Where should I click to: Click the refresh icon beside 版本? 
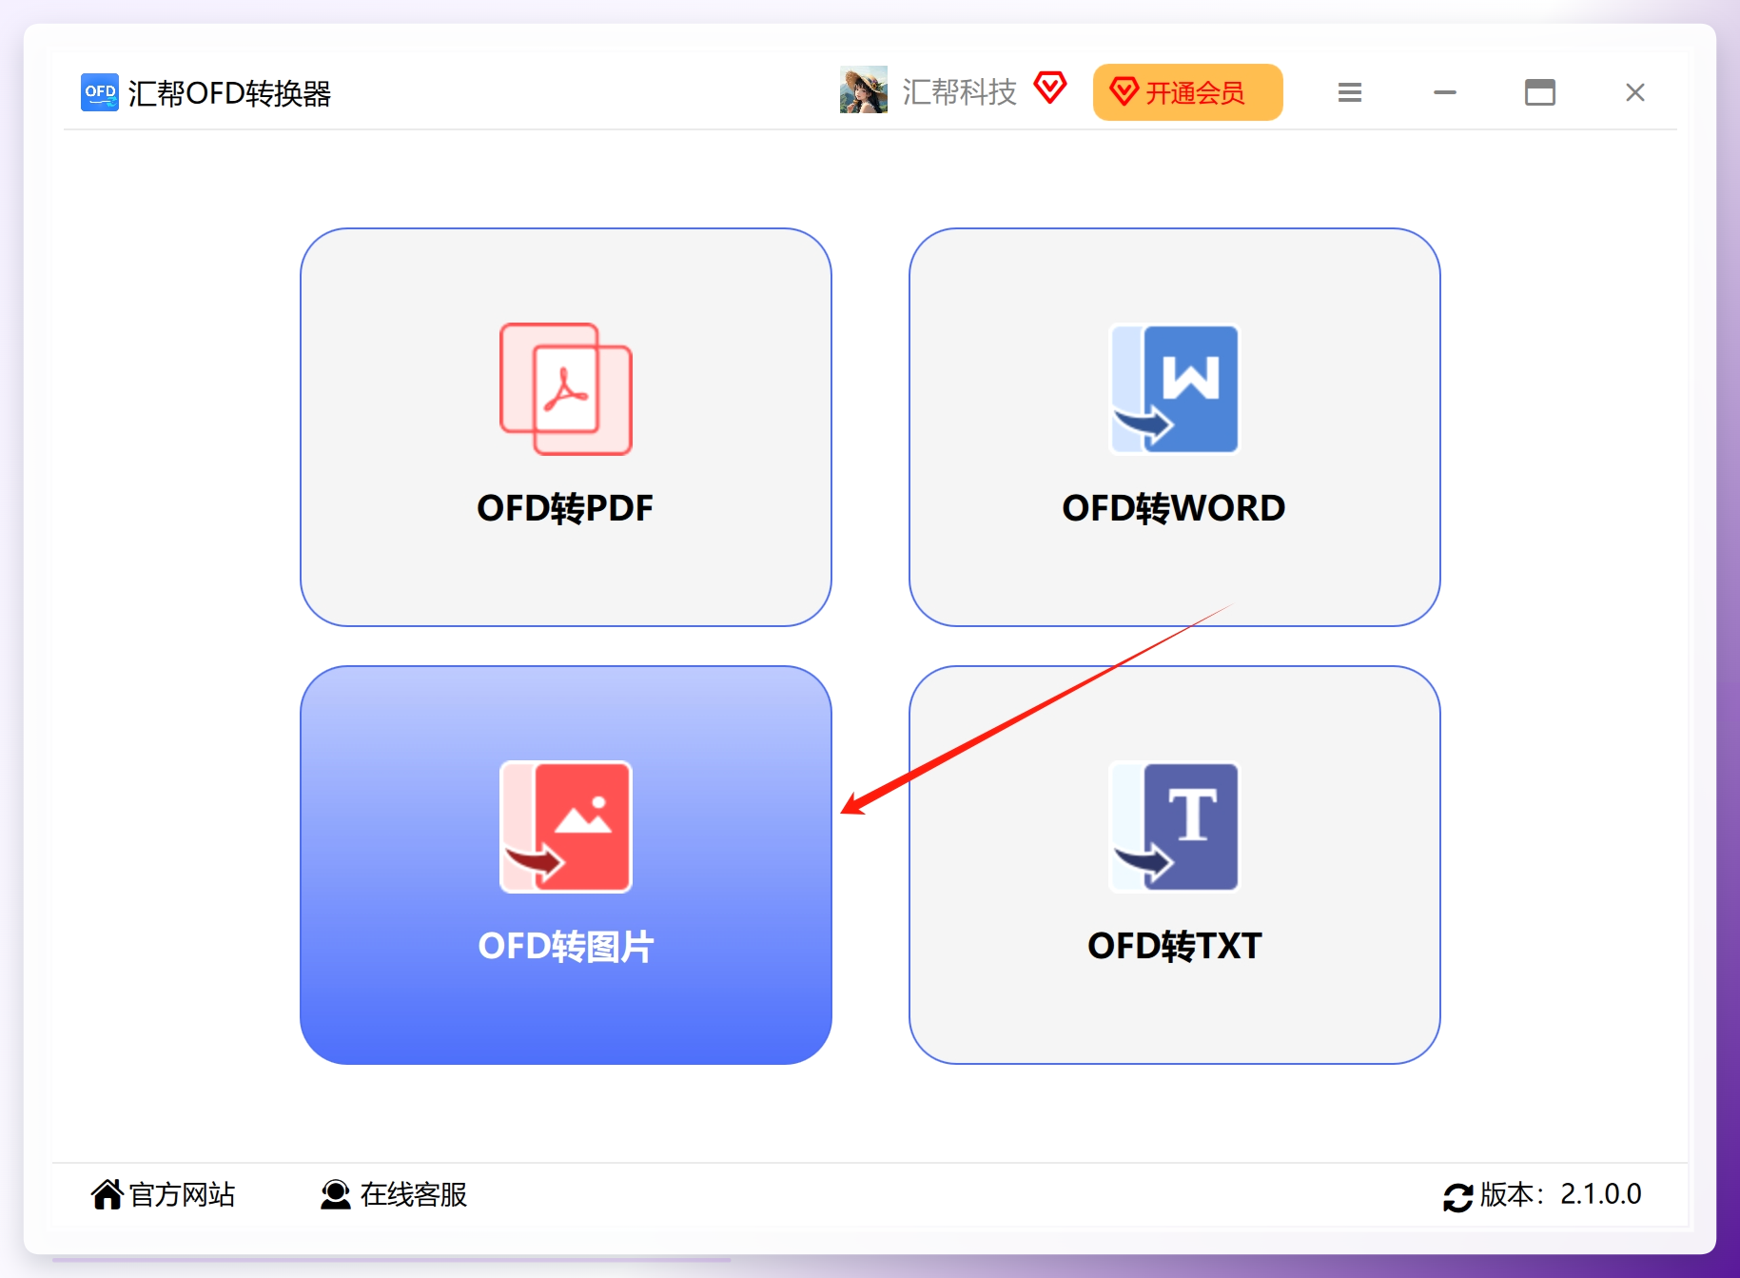[x=1457, y=1197]
